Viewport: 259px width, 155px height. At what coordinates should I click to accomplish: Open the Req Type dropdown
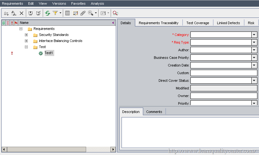pos(254,42)
